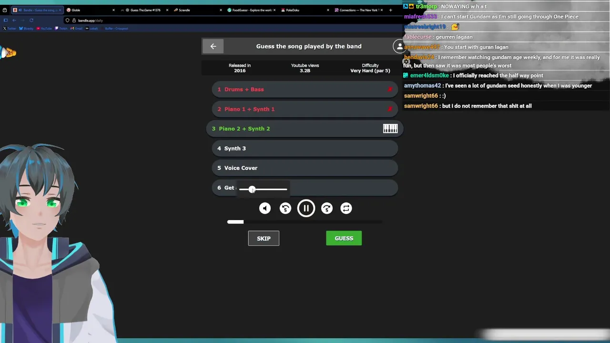Switch to the Connections New York Times tab
Image resolution: width=610 pixels, height=343 pixels.
(x=359, y=10)
